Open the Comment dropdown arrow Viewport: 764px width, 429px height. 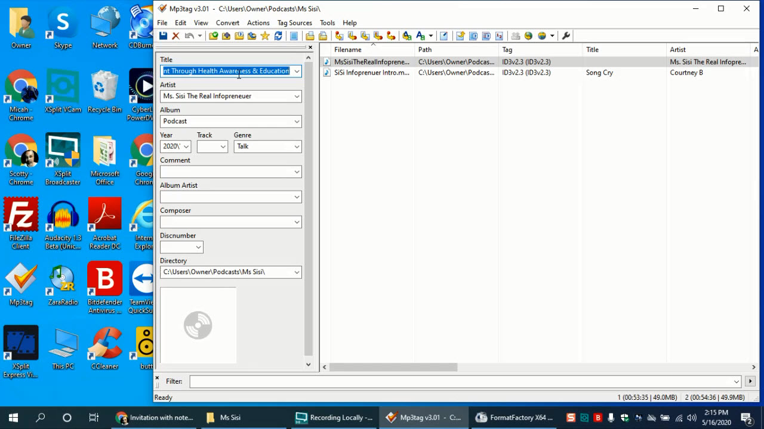click(x=297, y=172)
